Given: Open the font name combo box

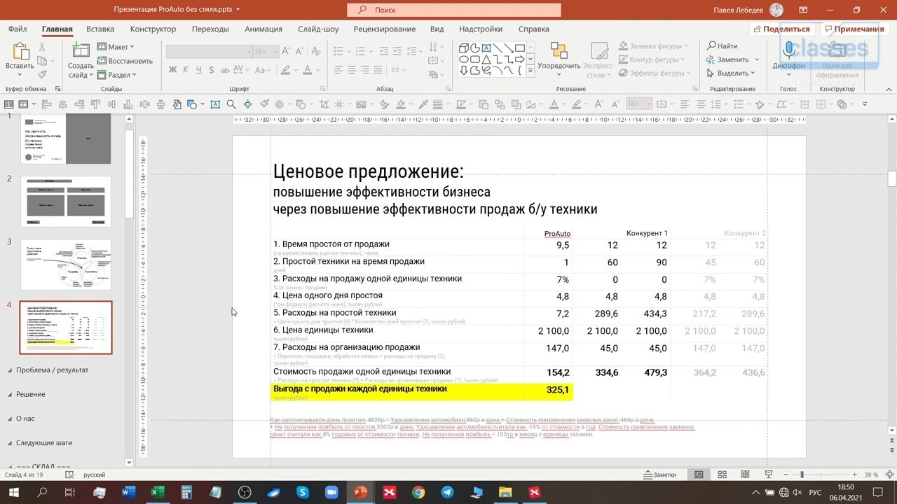Looking at the screenshot, I should pyautogui.click(x=209, y=52).
